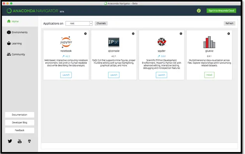Click the IPython qtconsole logo
The image size is (245, 154).
(114, 42)
